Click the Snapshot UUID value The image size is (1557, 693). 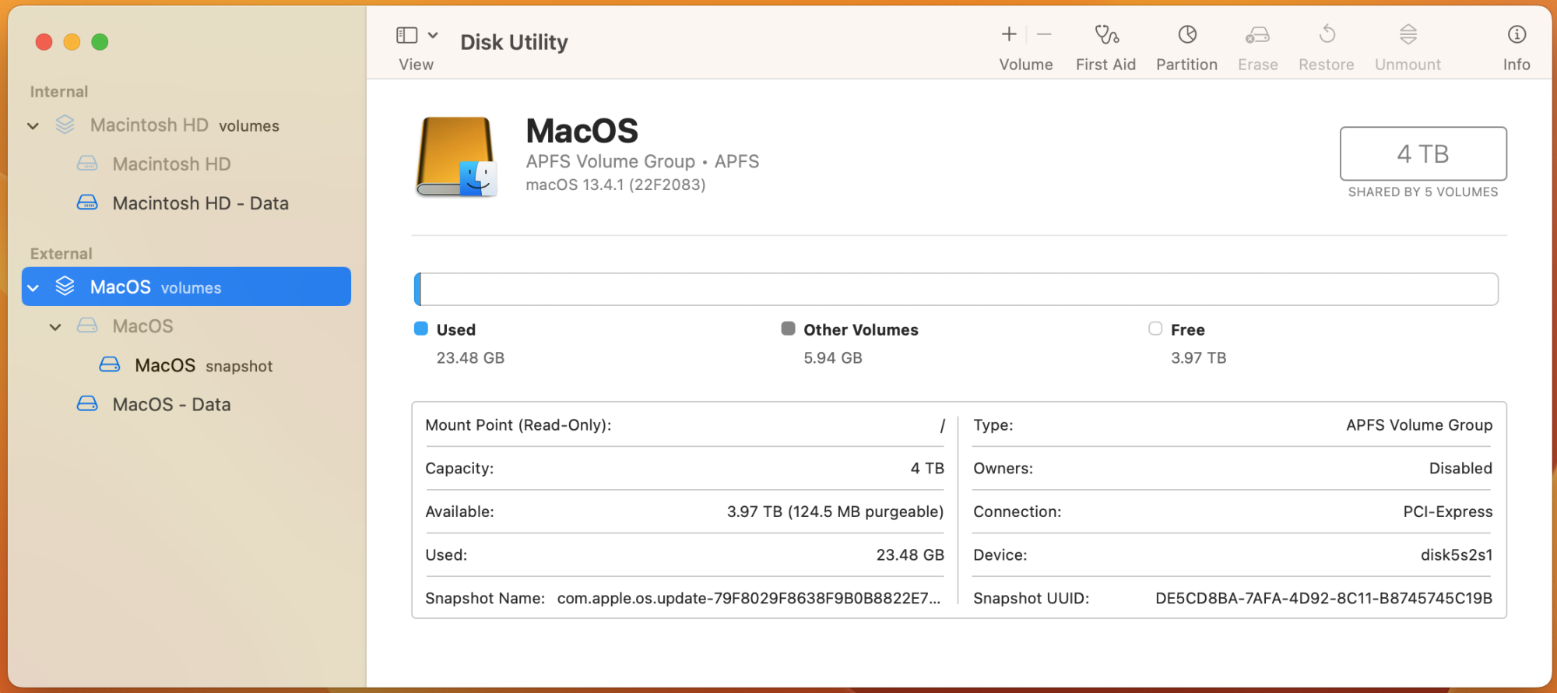[1323, 598]
